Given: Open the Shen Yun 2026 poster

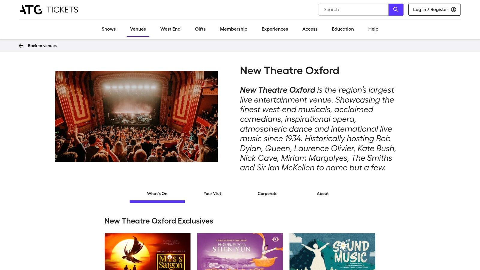Looking at the screenshot, I should [x=240, y=252].
